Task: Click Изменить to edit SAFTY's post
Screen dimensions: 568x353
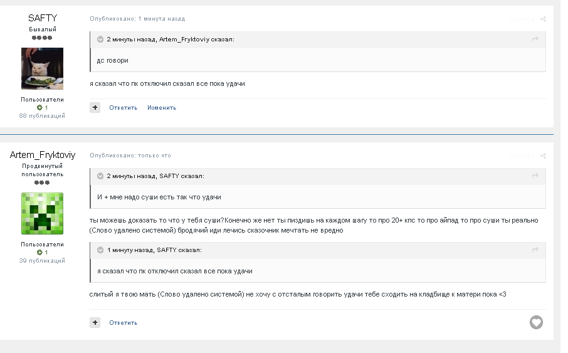Action: [162, 108]
